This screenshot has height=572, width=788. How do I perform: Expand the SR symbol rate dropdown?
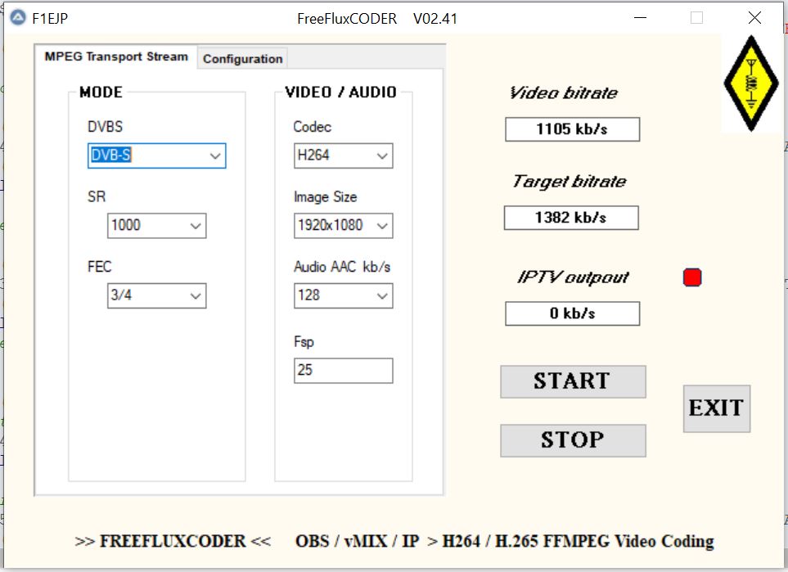point(157,225)
